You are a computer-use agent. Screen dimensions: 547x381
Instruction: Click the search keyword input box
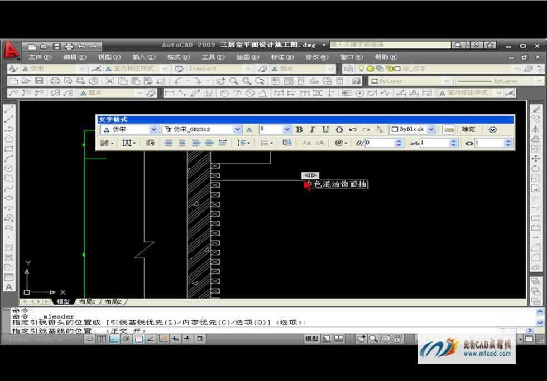point(390,45)
